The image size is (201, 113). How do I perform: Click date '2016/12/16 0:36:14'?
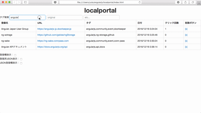[x=147, y=47]
